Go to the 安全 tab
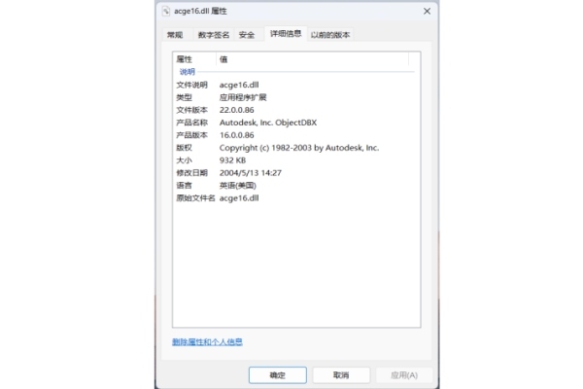Viewport: 583px width, 389px height. pyautogui.click(x=247, y=35)
